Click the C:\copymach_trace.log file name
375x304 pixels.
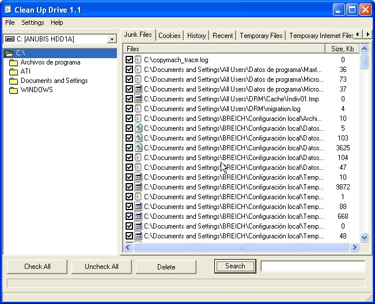[x=176, y=60]
